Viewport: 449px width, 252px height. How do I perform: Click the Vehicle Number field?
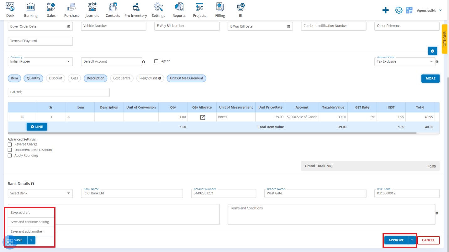(114, 26)
